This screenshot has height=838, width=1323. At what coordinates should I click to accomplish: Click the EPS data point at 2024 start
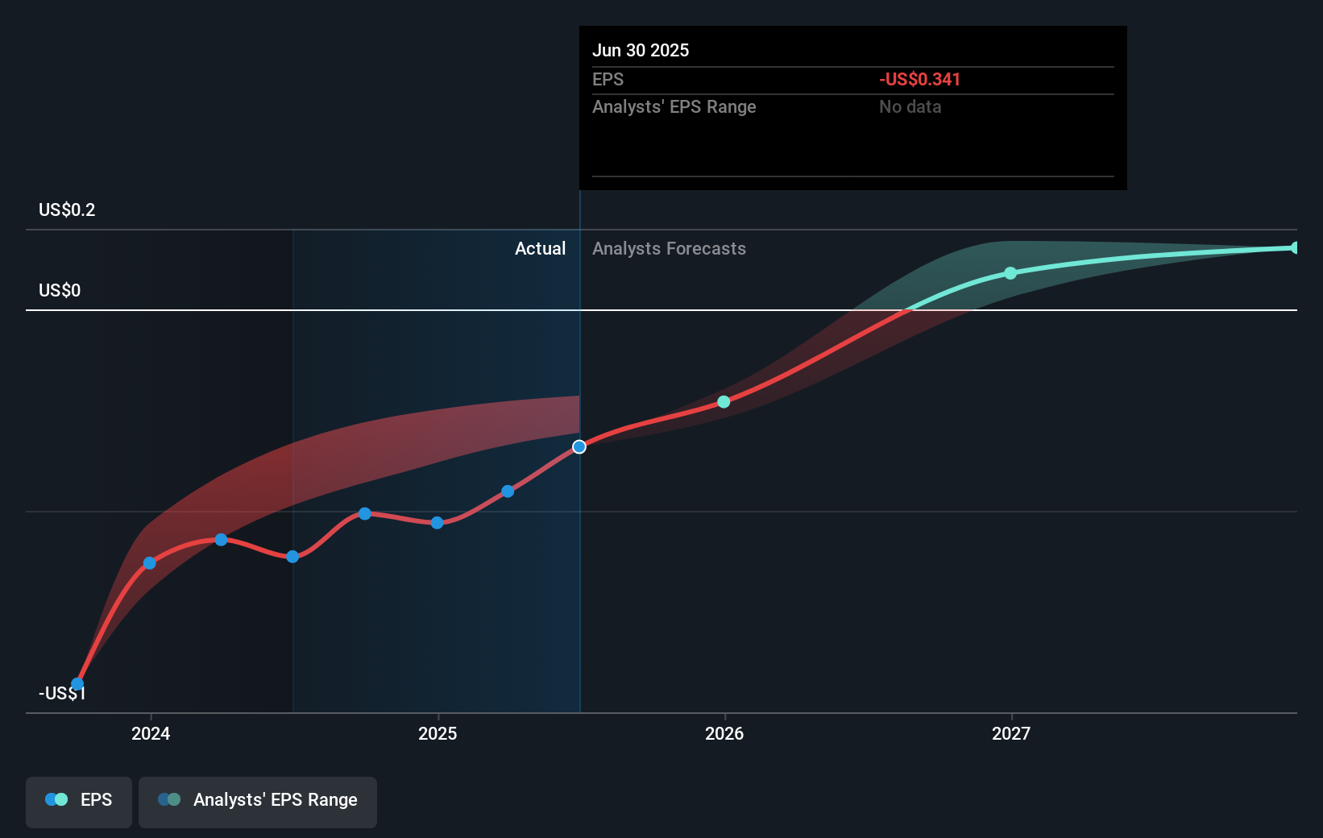point(149,563)
